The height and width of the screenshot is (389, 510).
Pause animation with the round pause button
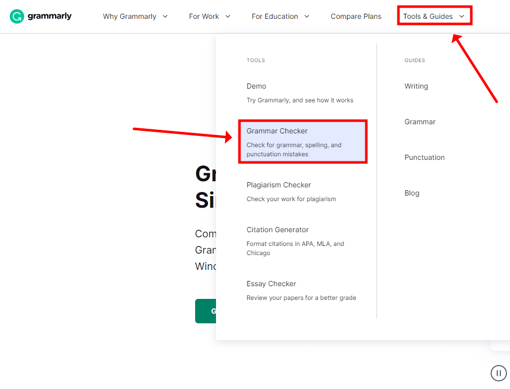(x=498, y=373)
